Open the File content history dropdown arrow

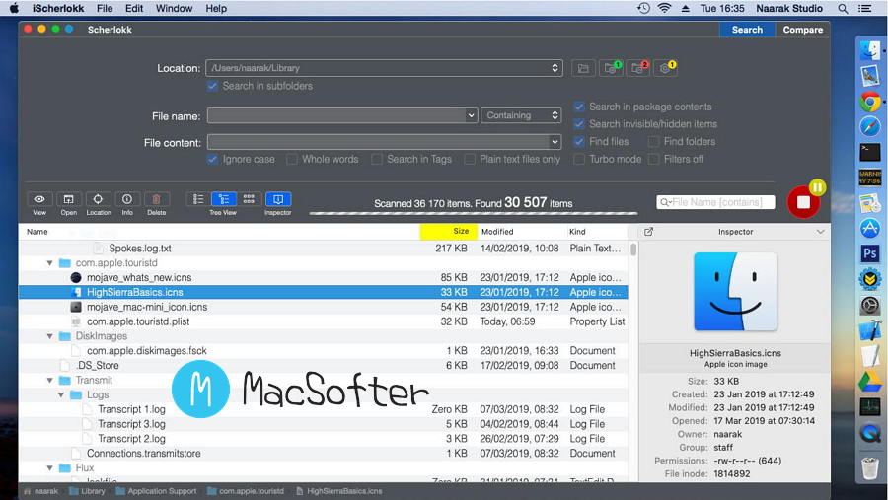555,142
